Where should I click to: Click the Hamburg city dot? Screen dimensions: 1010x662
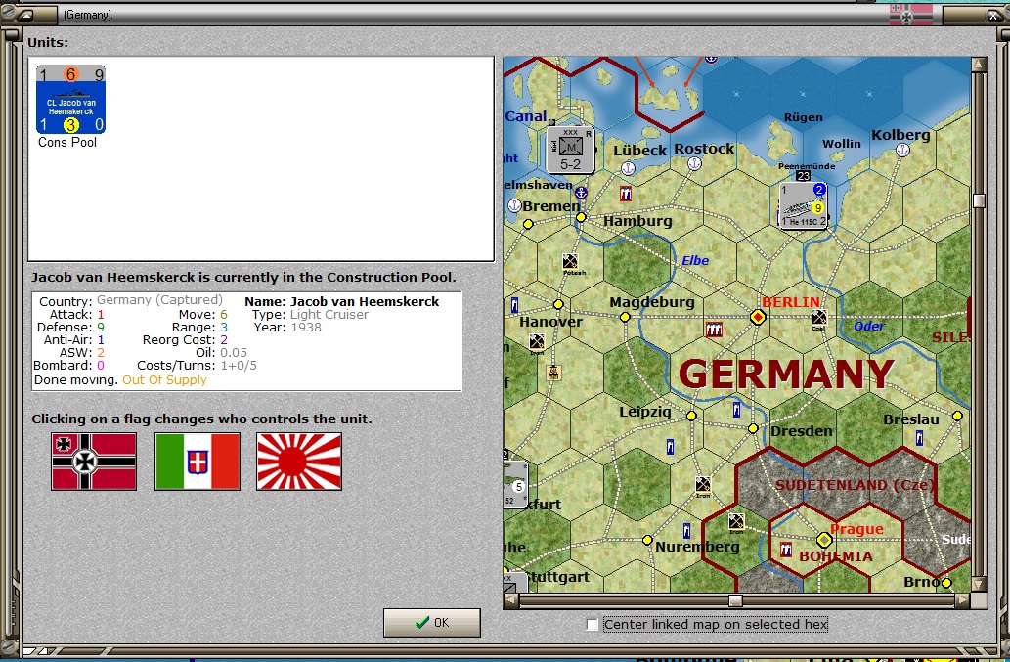point(581,218)
